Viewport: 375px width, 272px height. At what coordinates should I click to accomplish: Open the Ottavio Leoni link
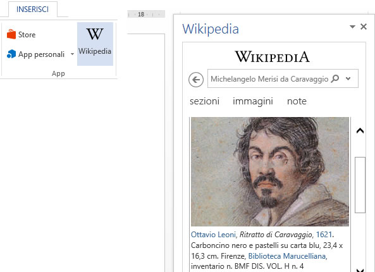point(213,235)
